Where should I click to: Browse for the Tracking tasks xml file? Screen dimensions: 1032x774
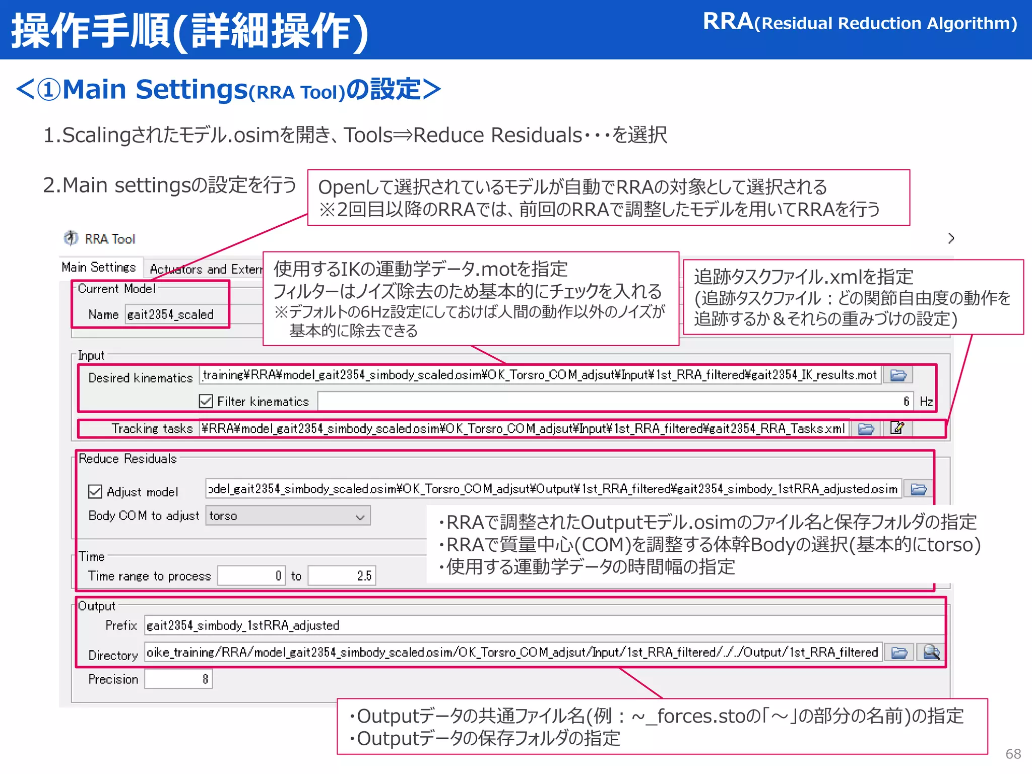click(x=866, y=429)
